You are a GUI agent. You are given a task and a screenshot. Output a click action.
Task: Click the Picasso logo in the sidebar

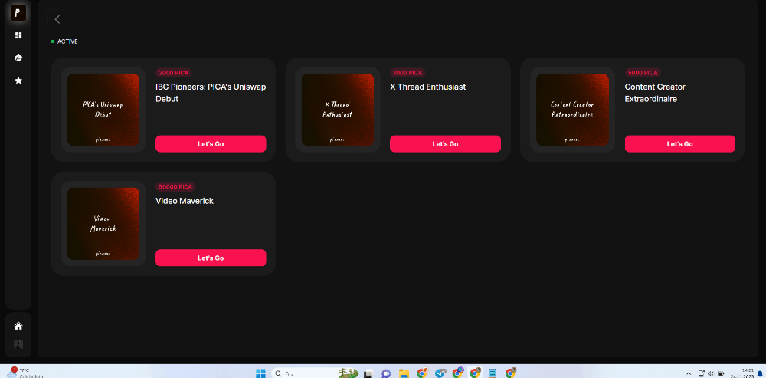click(18, 13)
